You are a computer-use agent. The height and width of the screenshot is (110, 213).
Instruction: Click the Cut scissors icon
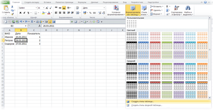[12, 7]
